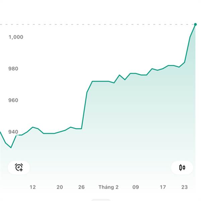This screenshot has width=201, height=201.
Task: Click date label 26 on the time axis
Action: 82,187
